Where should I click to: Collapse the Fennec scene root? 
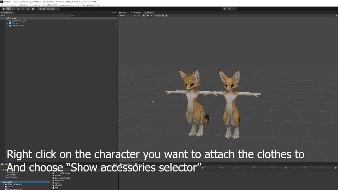pos(6,18)
